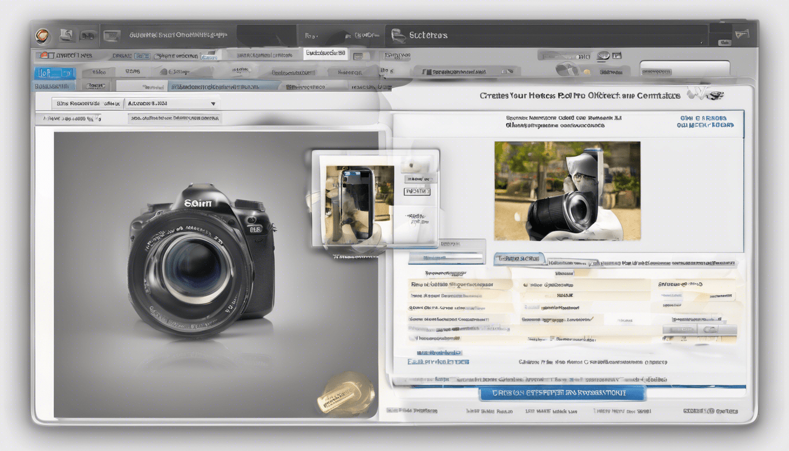Screen dimensions: 789x451
Task: Click the gold badge on the camera panel
Action: tap(346, 393)
